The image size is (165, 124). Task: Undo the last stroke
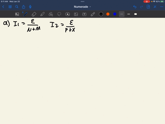(x=135, y=7)
